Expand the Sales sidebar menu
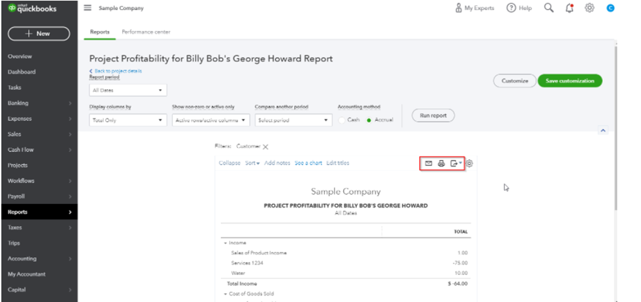 point(39,134)
